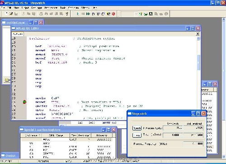
Task: Click the total simulated instruction cycles field
Action: (193, 128)
